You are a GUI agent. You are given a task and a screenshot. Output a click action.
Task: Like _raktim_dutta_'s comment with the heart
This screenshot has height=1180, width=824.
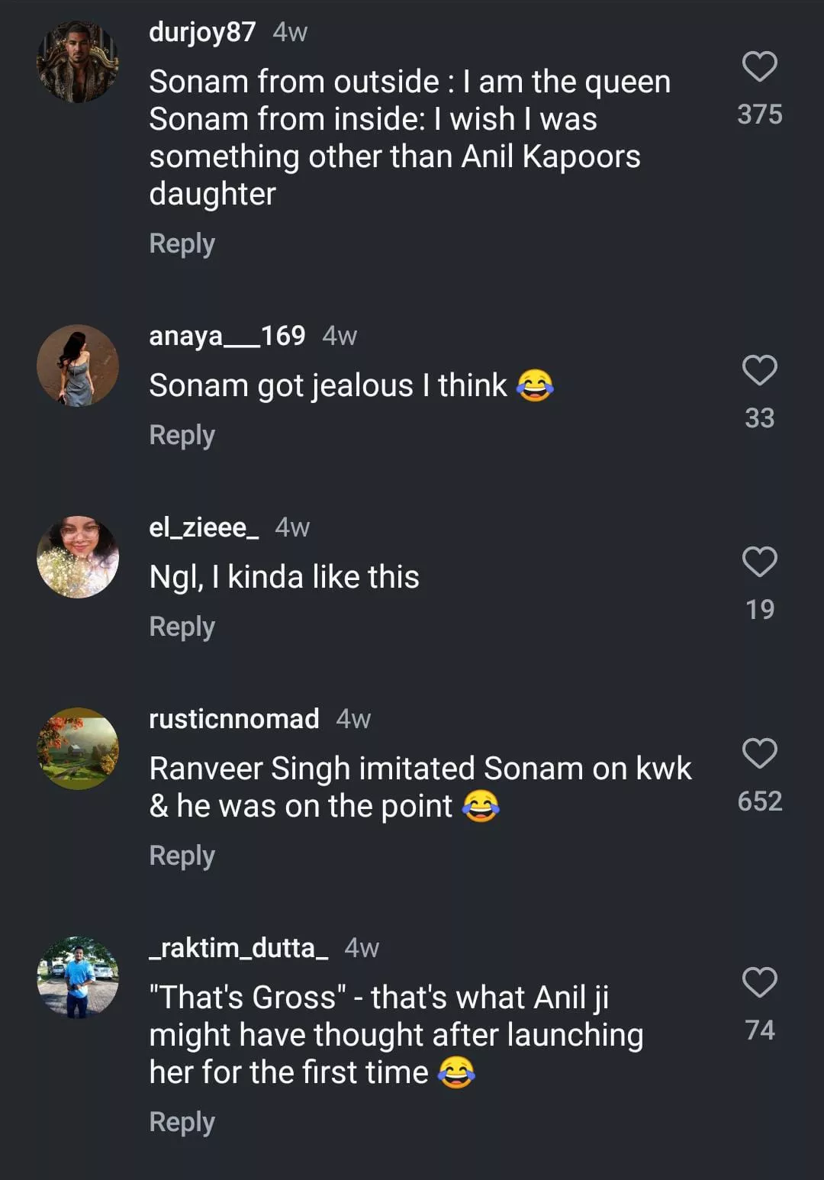(759, 983)
